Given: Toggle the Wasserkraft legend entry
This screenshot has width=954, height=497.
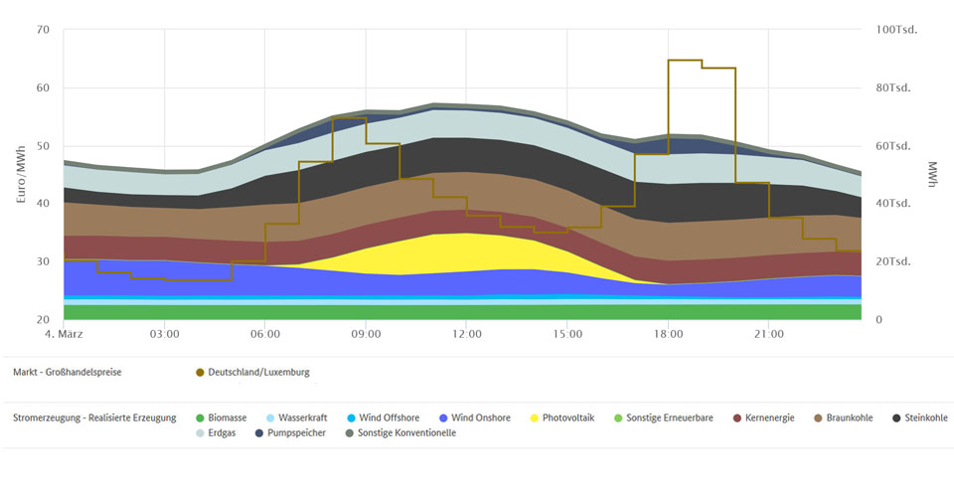Looking at the screenshot, I should point(297,417).
